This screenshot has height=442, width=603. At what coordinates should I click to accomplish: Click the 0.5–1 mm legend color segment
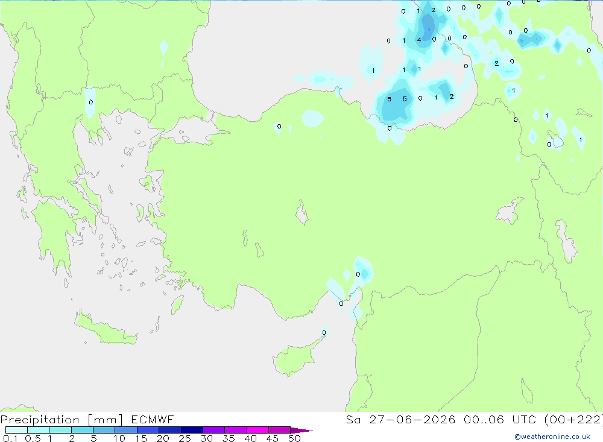point(39,430)
